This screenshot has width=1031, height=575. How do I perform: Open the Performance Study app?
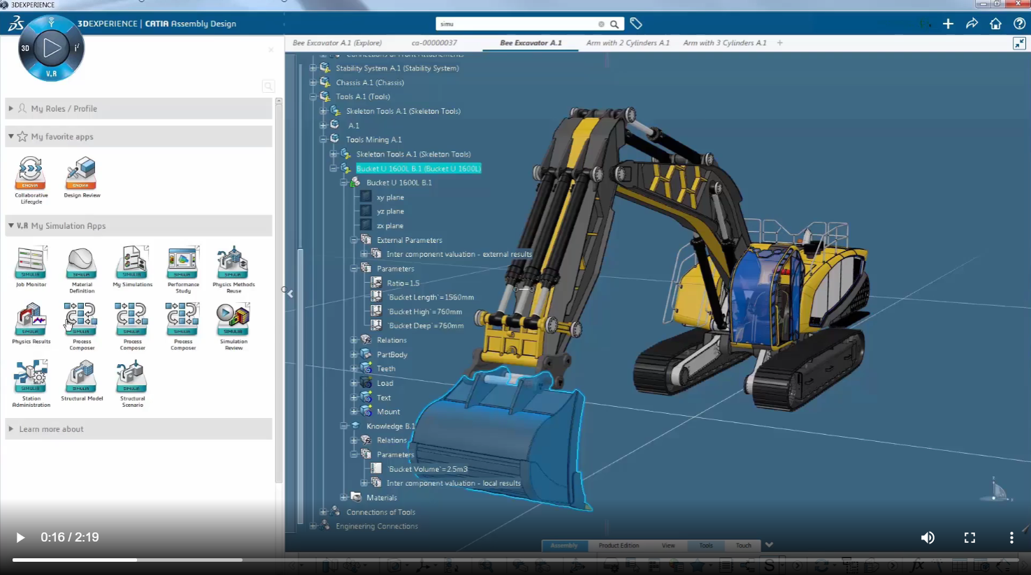[183, 269]
